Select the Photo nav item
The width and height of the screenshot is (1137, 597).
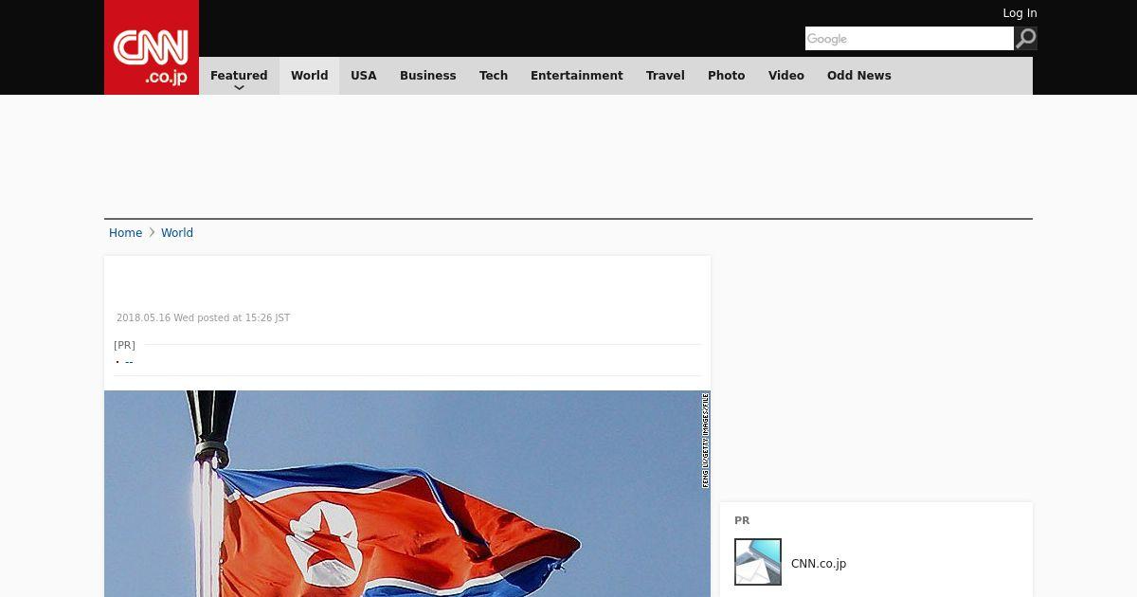pos(727,76)
